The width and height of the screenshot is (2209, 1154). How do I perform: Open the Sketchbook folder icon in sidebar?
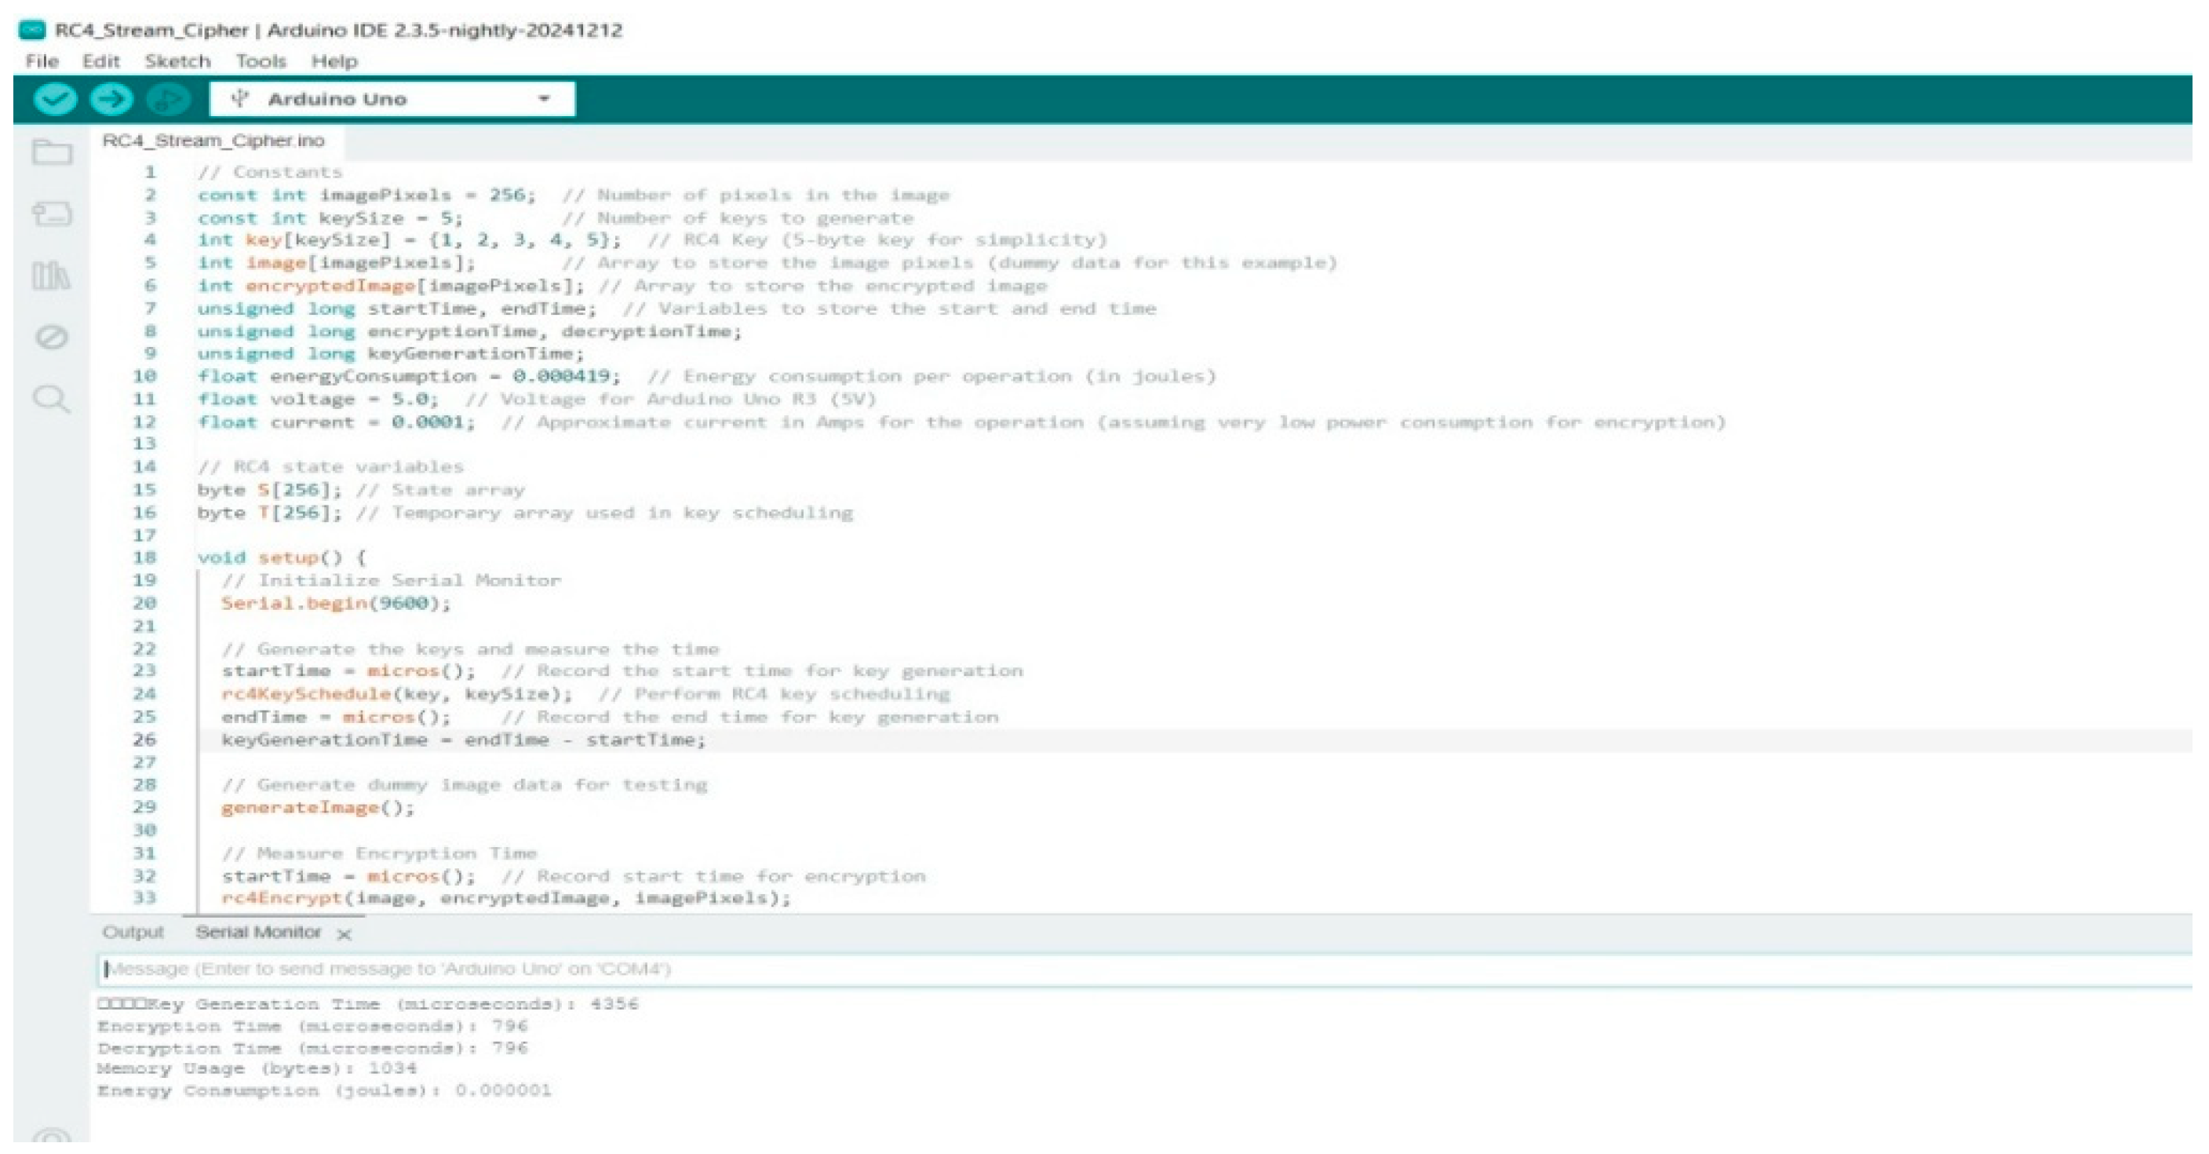(x=52, y=153)
